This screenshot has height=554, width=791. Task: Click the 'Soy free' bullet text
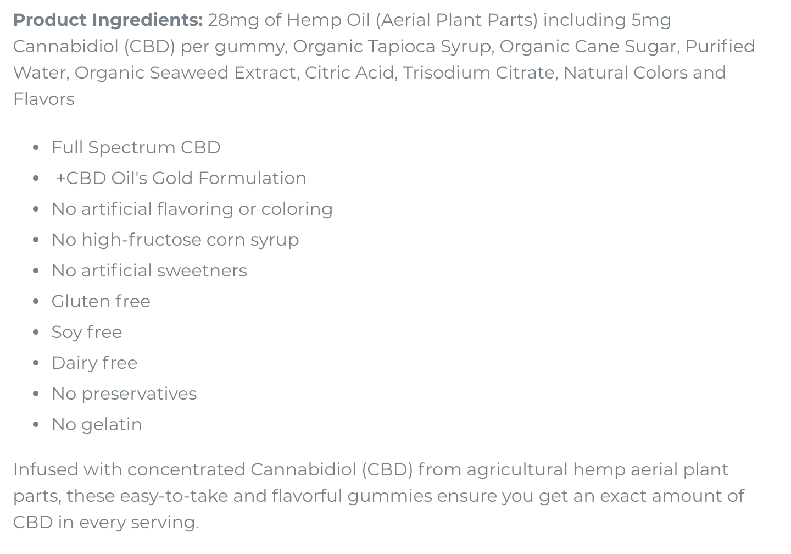coord(87,332)
